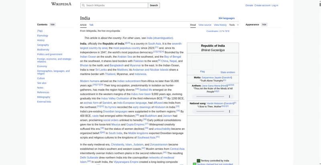Go to Culture section in contents
The image size is (321, 165).
click(41, 78)
